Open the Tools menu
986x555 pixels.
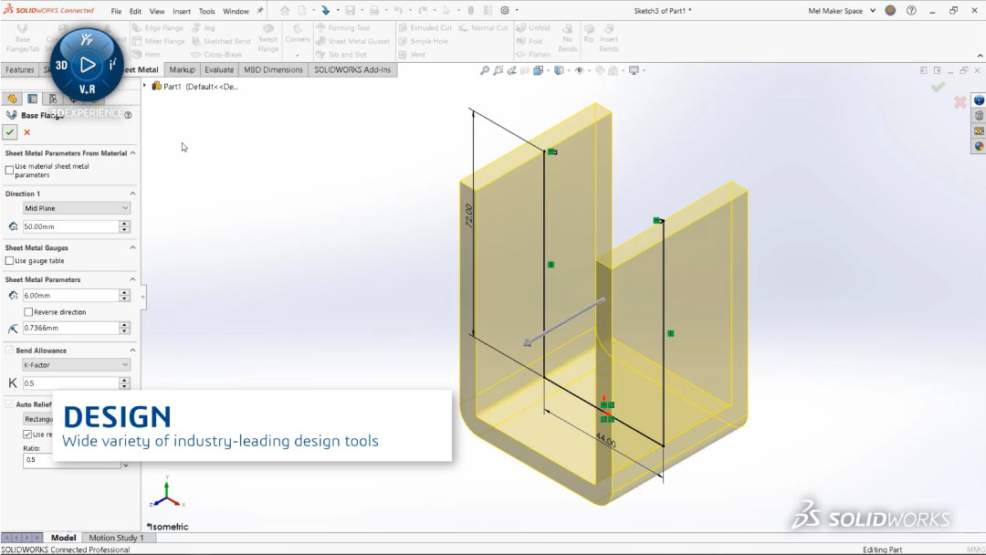tap(205, 11)
